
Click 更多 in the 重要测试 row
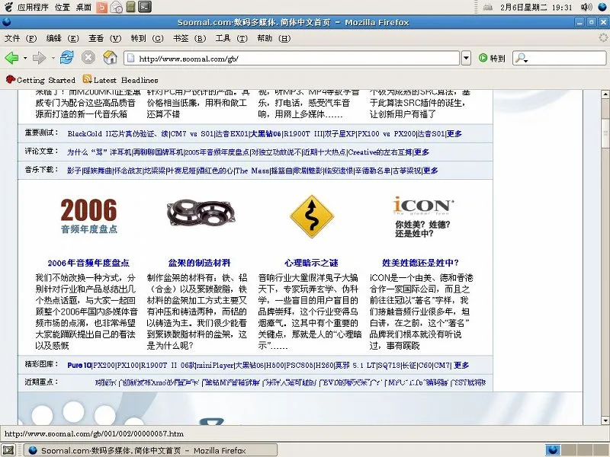tap(454, 134)
